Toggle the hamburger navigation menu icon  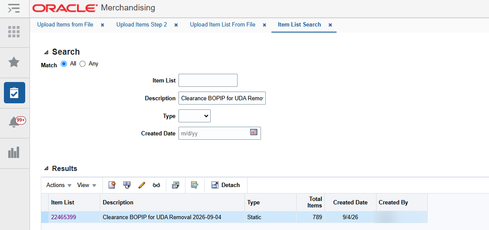point(14,8)
